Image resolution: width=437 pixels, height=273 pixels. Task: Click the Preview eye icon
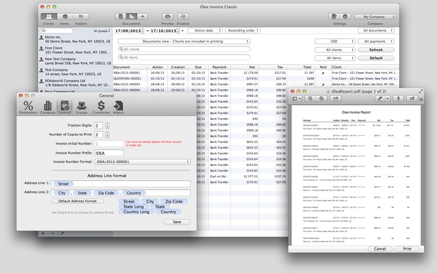pyautogui.click(x=168, y=17)
